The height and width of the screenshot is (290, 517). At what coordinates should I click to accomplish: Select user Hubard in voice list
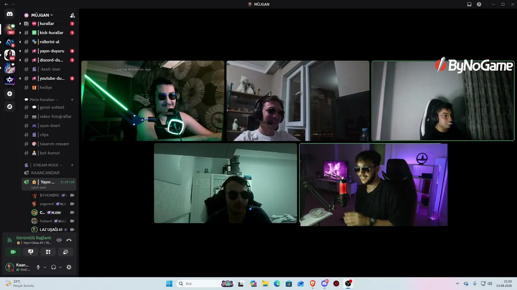(x=53, y=221)
